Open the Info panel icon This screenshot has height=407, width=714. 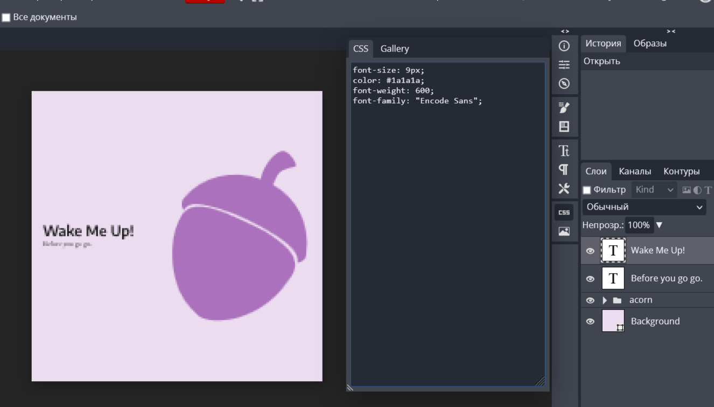[x=564, y=46]
